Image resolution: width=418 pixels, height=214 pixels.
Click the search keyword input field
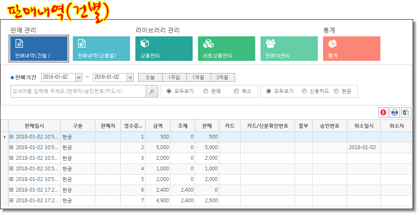78,91
